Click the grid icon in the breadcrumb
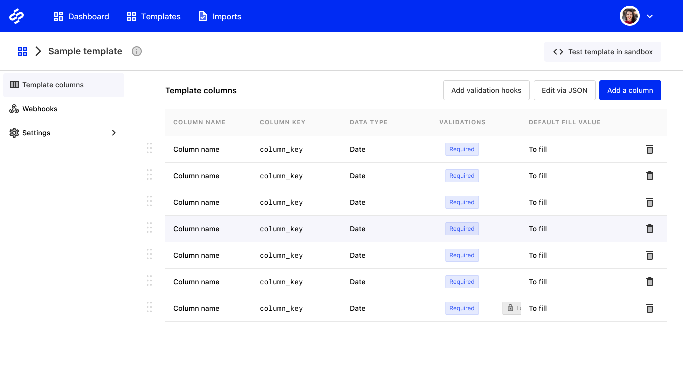The image size is (683, 384). [x=22, y=51]
